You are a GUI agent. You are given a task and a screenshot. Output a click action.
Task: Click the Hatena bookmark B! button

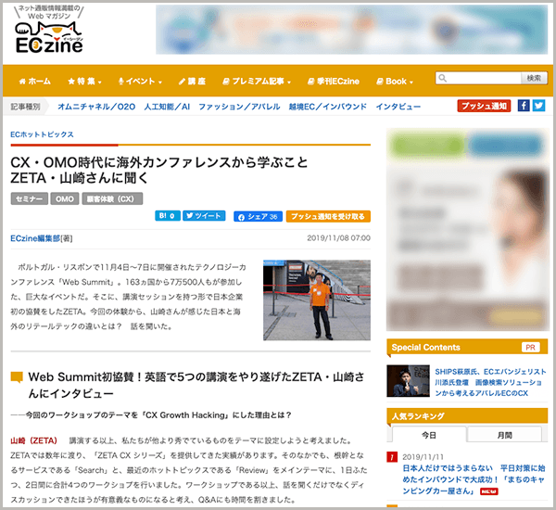coord(168,216)
